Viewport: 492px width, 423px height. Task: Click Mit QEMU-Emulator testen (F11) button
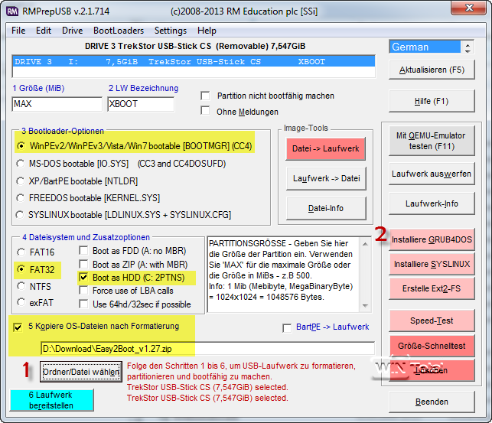point(432,141)
